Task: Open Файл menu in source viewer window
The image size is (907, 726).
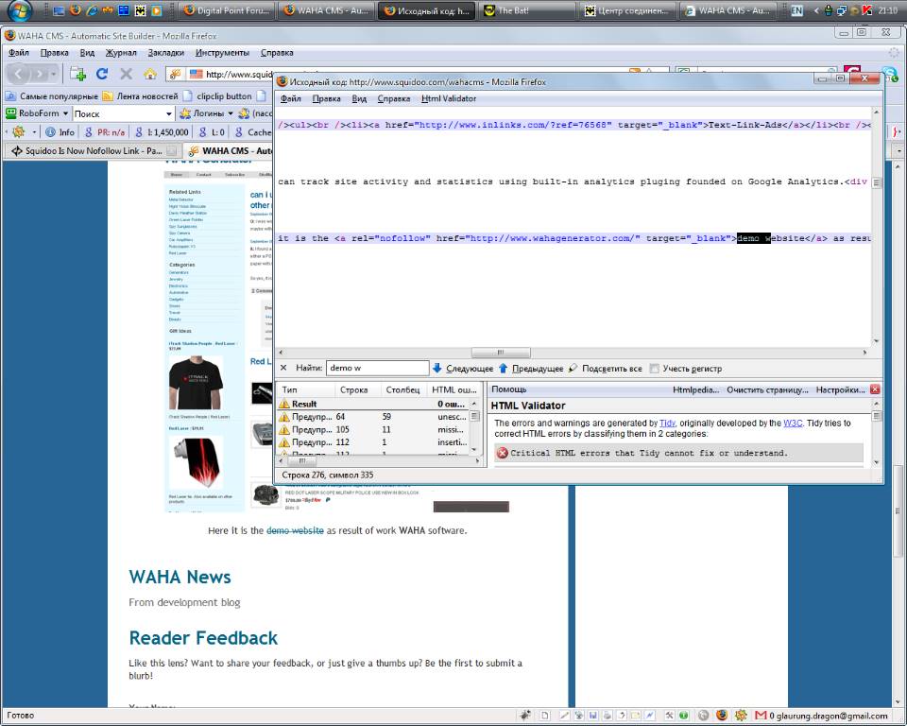Action: 290,98
